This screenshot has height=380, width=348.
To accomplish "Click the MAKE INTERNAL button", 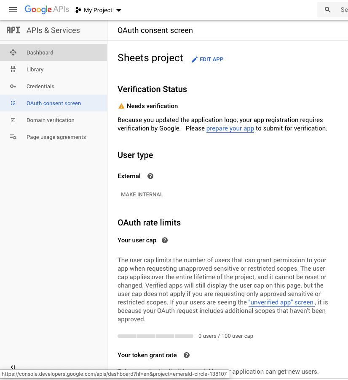I will (x=142, y=195).
